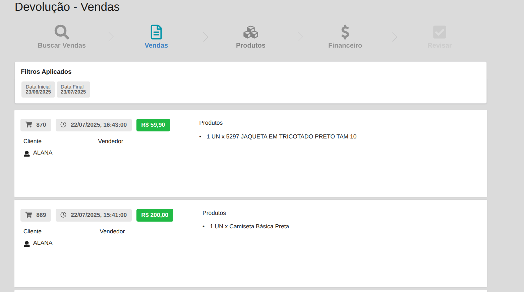Click the user icon beside ALANA in sale 870

[x=27, y=154]
